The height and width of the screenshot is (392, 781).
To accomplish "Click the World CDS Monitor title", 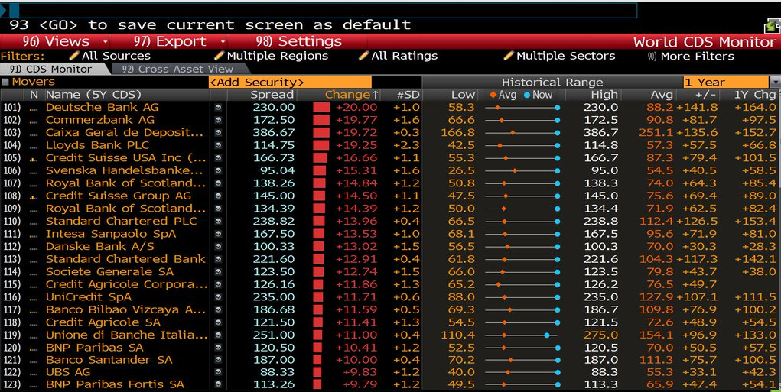I will point(705,42).
